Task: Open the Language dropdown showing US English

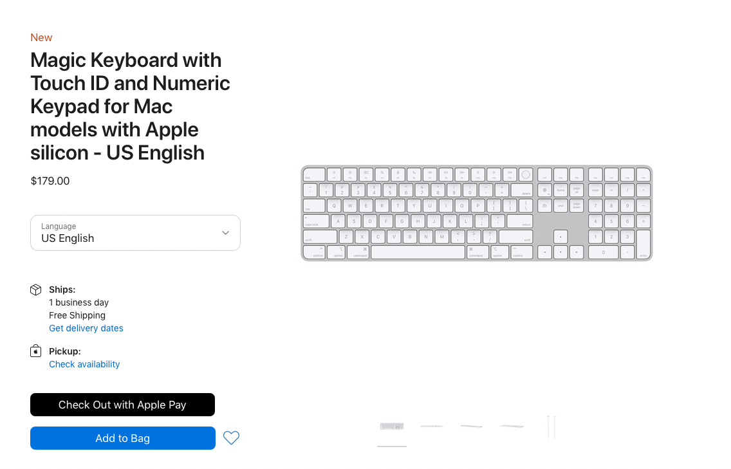Action: [135, 233]
